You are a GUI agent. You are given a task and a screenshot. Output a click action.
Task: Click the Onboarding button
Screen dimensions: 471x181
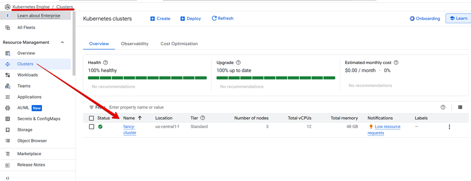pyautogui.click(x=425, y=18)
